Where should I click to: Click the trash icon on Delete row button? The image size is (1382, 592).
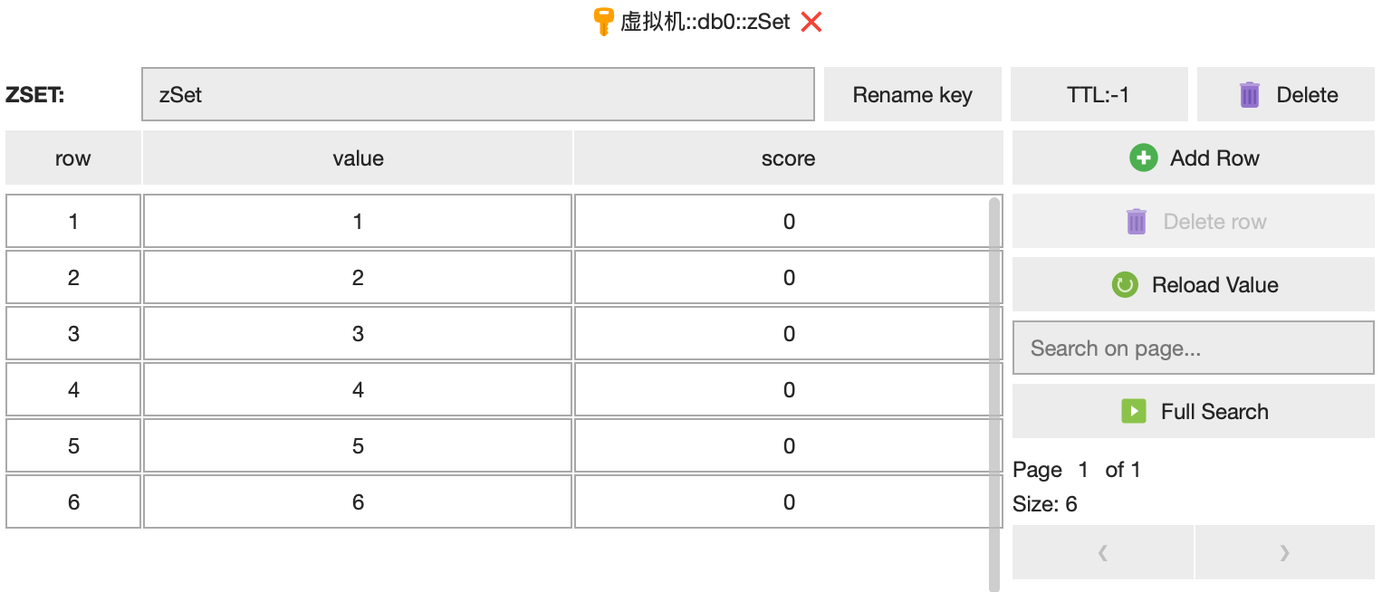pyautogui.click(x=1136, y=221)
